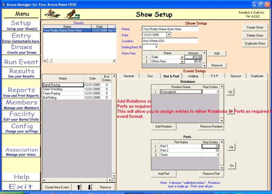272x194 pixels.
Task: Click the Starting Back # input field
Action: coord(150,47)
